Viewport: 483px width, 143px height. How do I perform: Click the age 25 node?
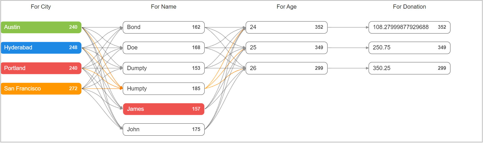click(x=286, y=48)
